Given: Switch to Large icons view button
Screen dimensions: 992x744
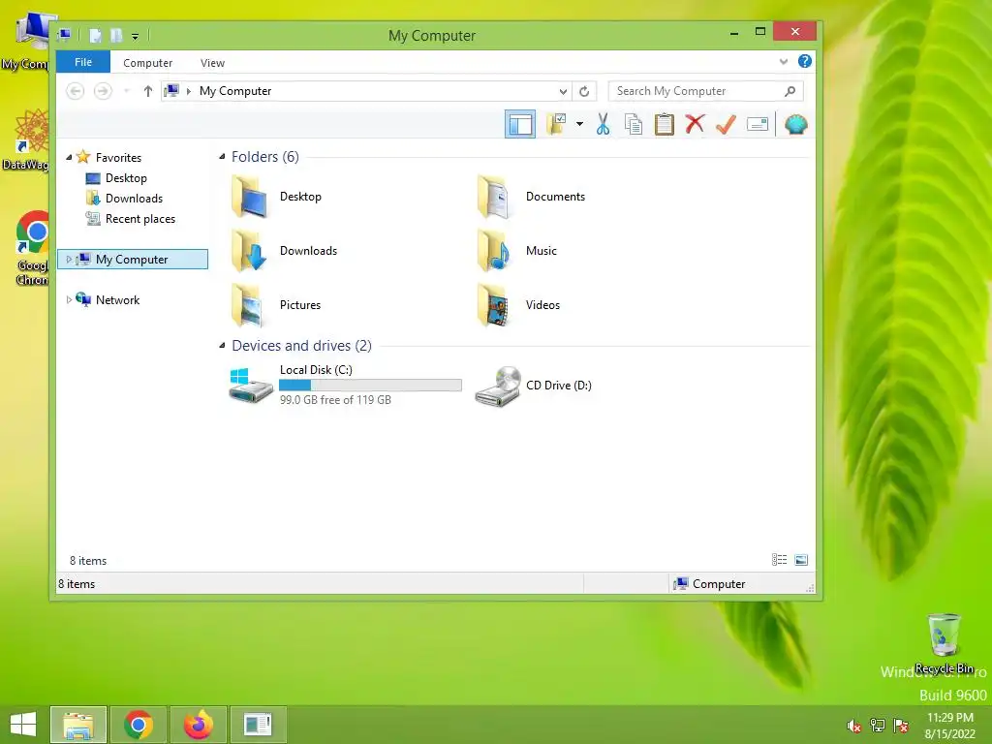Looking at the screenshot, I should (x=801, y=560).
